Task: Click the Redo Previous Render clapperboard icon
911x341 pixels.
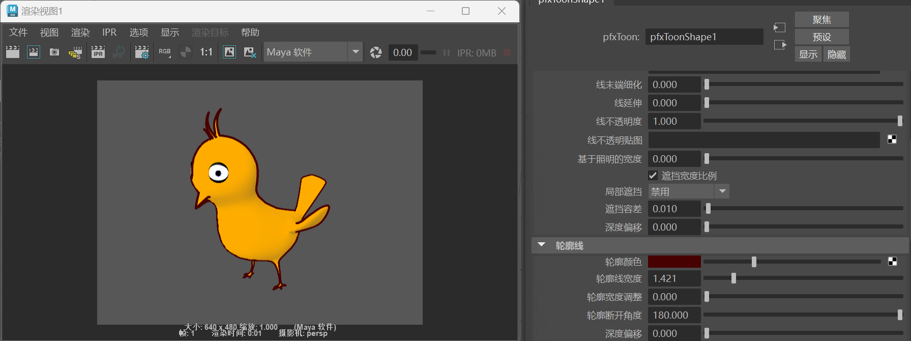Action: pos(13,52)
